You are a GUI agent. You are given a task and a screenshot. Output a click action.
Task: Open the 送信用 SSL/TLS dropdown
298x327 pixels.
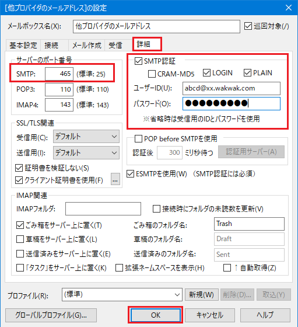tap(86, 153)
